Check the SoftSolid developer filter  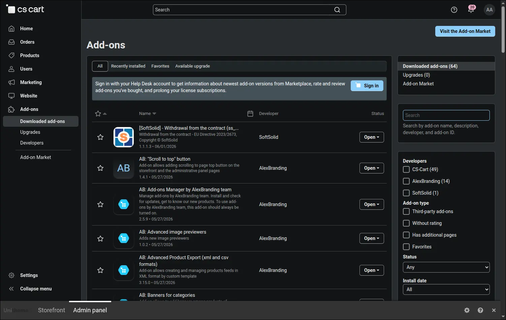[406, 193]
